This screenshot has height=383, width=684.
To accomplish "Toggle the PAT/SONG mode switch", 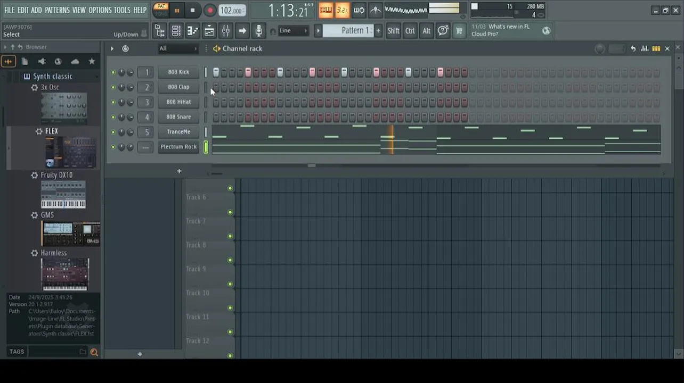I will (x=160, y=10).
